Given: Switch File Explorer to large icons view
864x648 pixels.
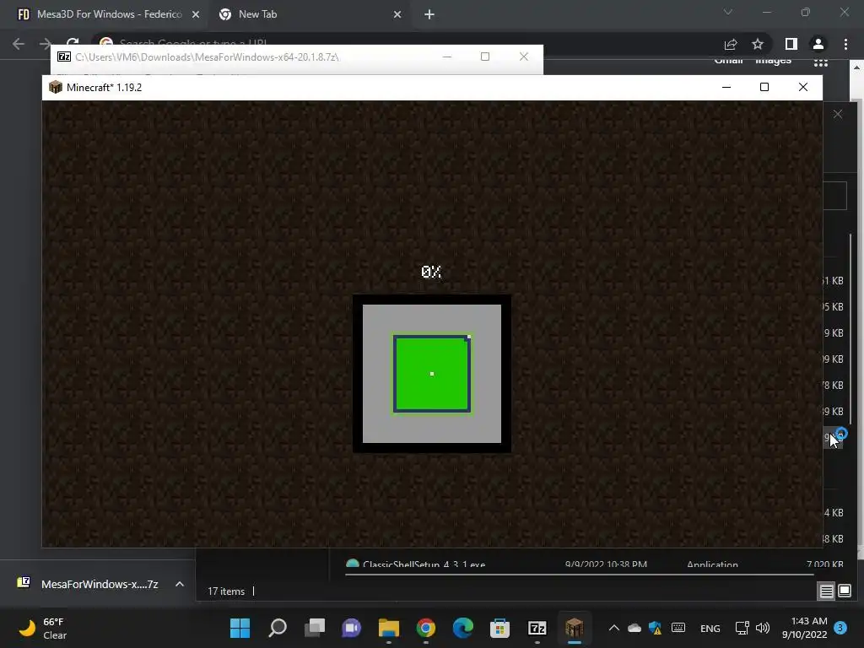Looking at the screenshot, I should 844,591.
